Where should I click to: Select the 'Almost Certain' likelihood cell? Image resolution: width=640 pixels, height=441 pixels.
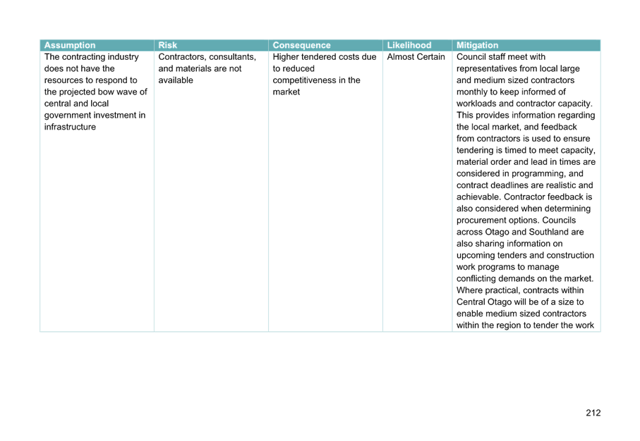point(416,57)
